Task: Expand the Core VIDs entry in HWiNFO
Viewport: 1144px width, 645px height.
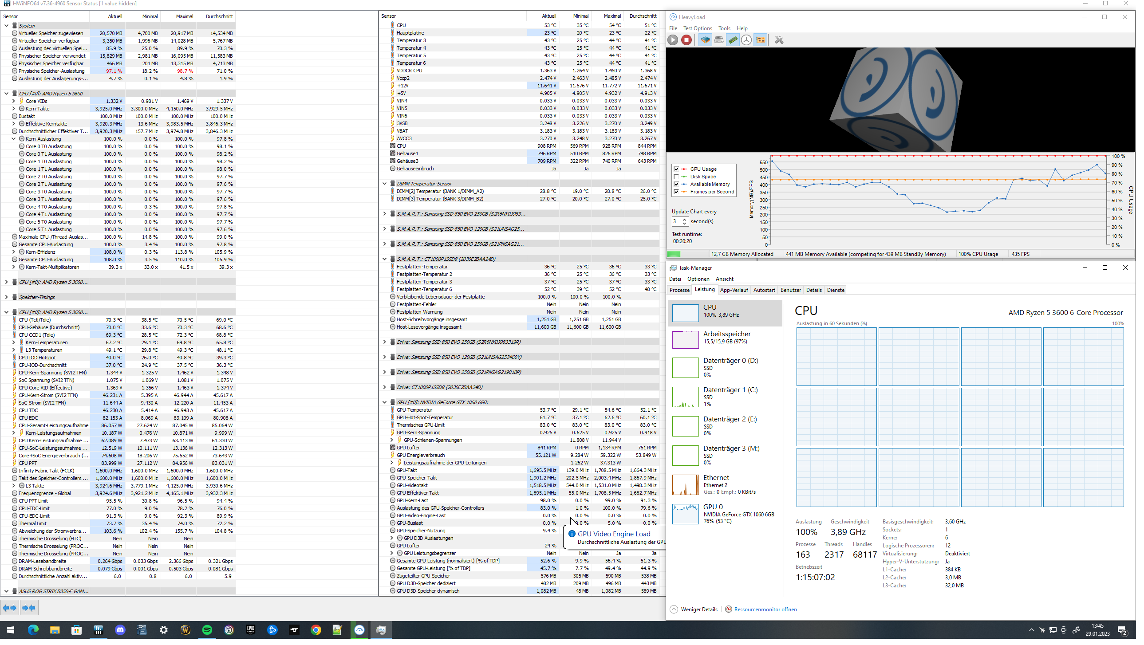Action: [x=13, y=101]
